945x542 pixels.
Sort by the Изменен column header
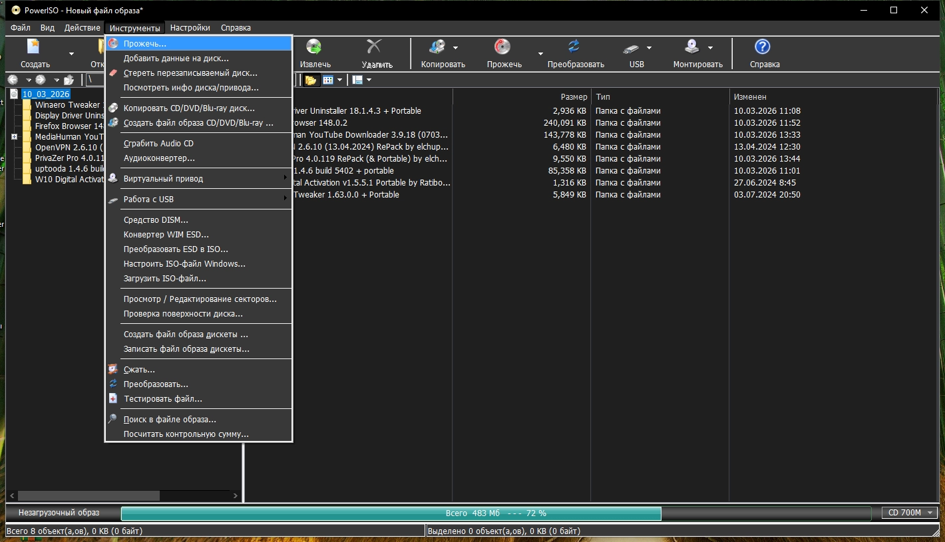coord(833,97)
